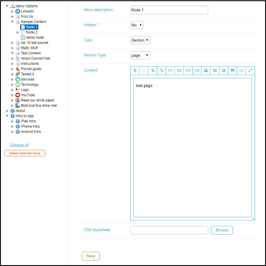Insert link using the link icon
This screenshot has height=266, width=266.
coord(153,71)
